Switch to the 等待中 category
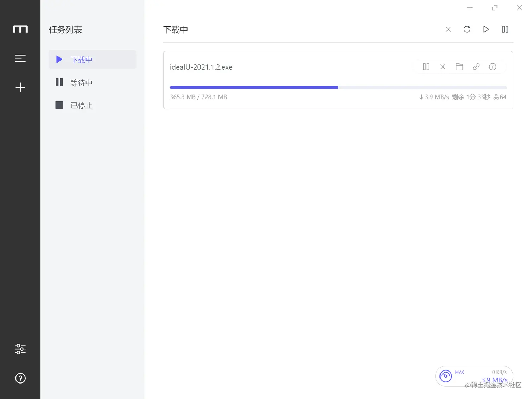This screenshot has height=399, width=532. point(81,82)
